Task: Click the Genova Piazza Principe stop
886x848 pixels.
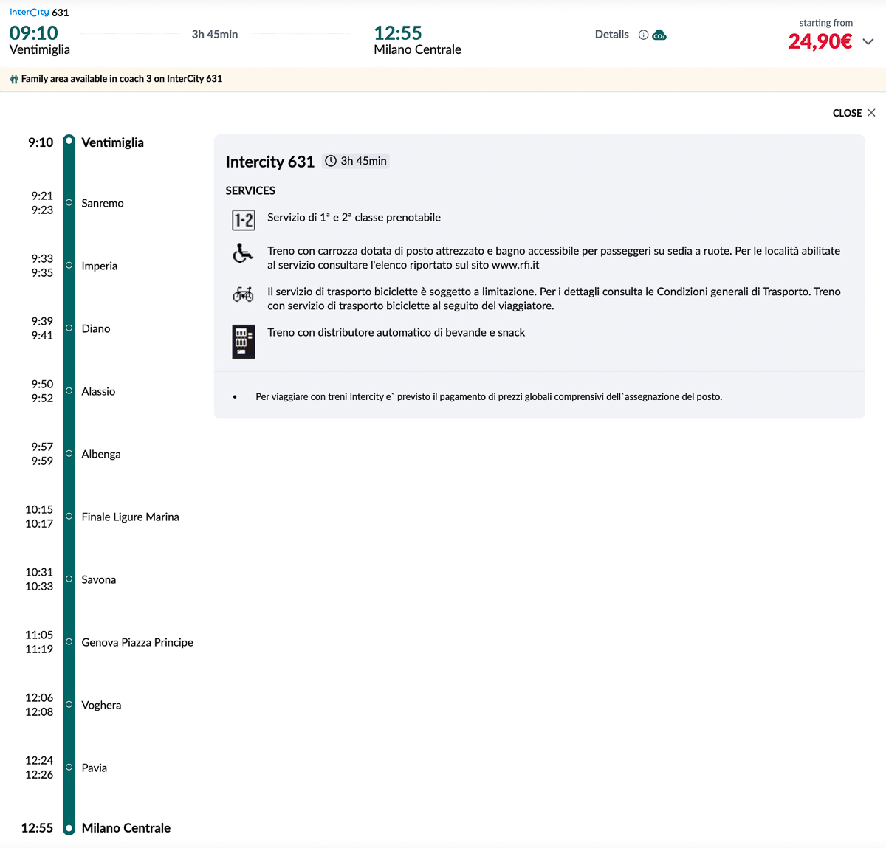Action: [x=137, y=643]
